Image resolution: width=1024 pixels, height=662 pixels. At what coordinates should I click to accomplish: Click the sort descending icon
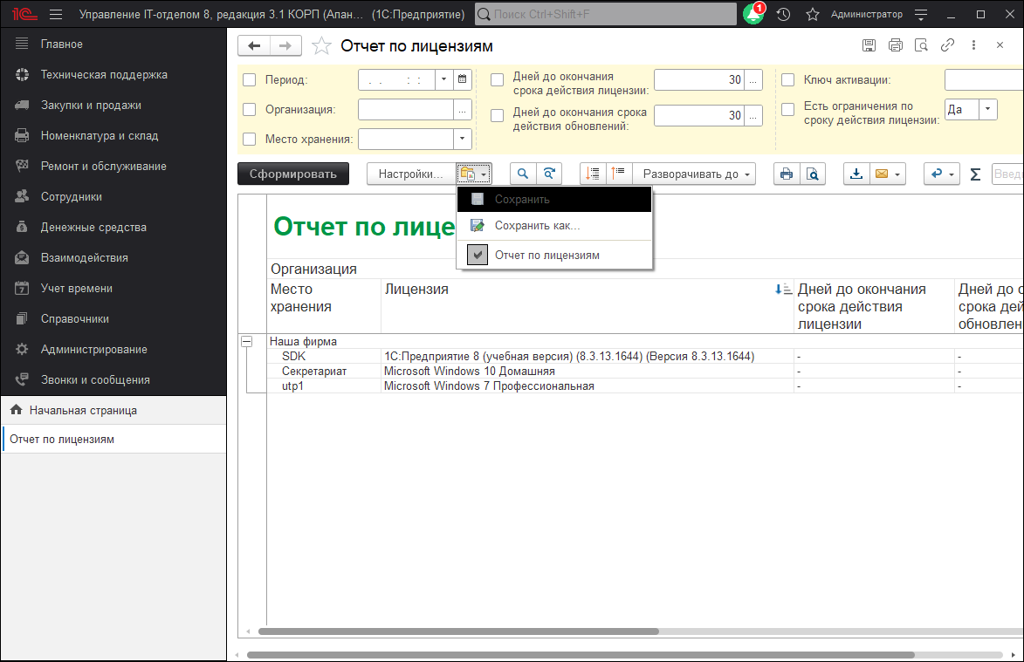[x=593, y=174]
